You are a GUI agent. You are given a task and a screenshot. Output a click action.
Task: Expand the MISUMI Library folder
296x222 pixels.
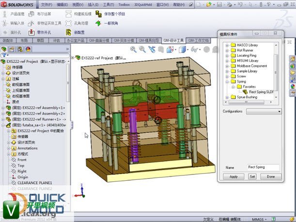227,61
